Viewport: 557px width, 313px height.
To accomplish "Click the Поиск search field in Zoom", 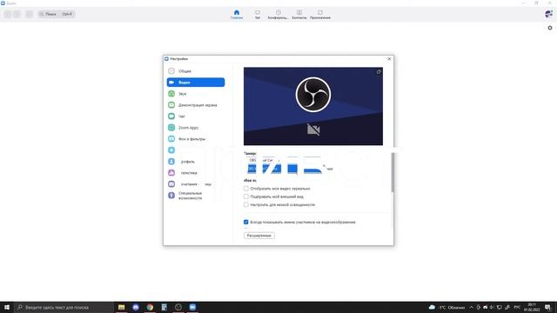I will [57, 14].
